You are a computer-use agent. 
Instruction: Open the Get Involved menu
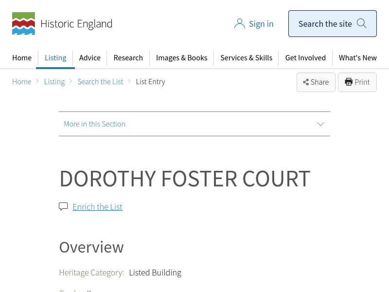click(x=305, y=57)
